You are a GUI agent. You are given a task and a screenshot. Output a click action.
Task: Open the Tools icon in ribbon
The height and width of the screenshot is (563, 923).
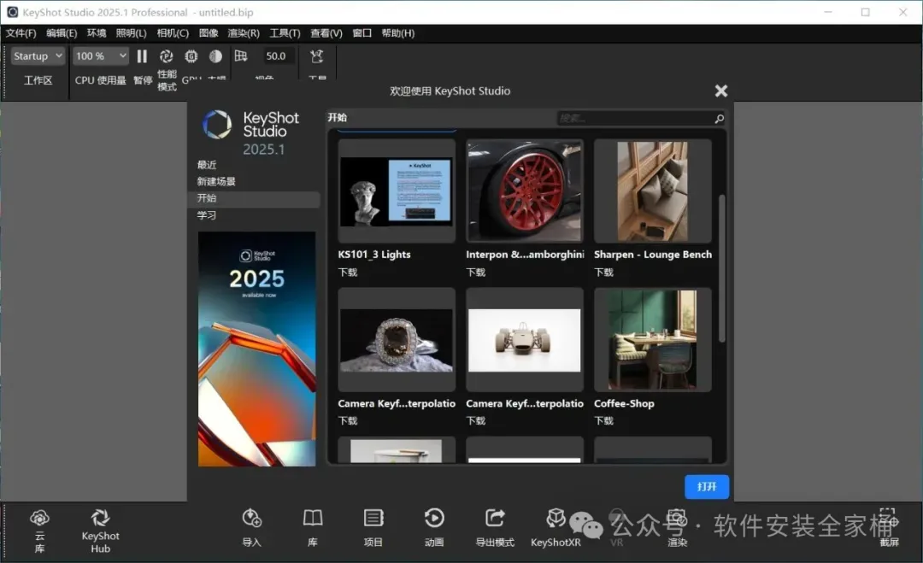click(x=317, y=56)
